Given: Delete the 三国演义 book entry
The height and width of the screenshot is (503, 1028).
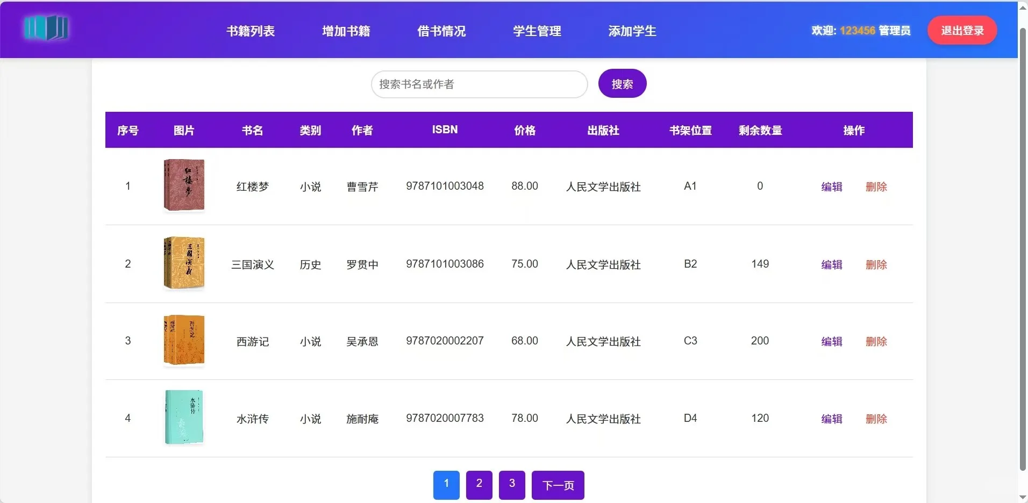Looking at the screenshot, I should coord(876,264).
